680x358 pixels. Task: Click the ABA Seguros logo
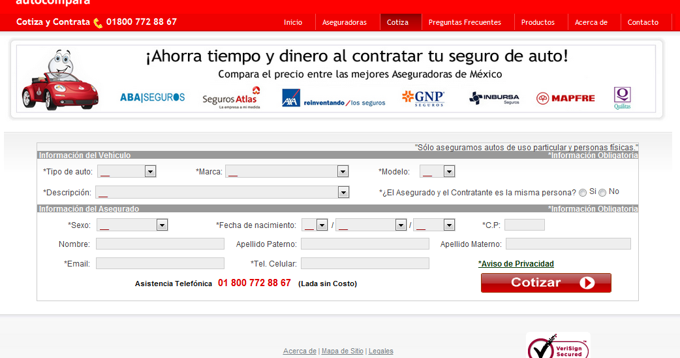[x=152, y=97]
